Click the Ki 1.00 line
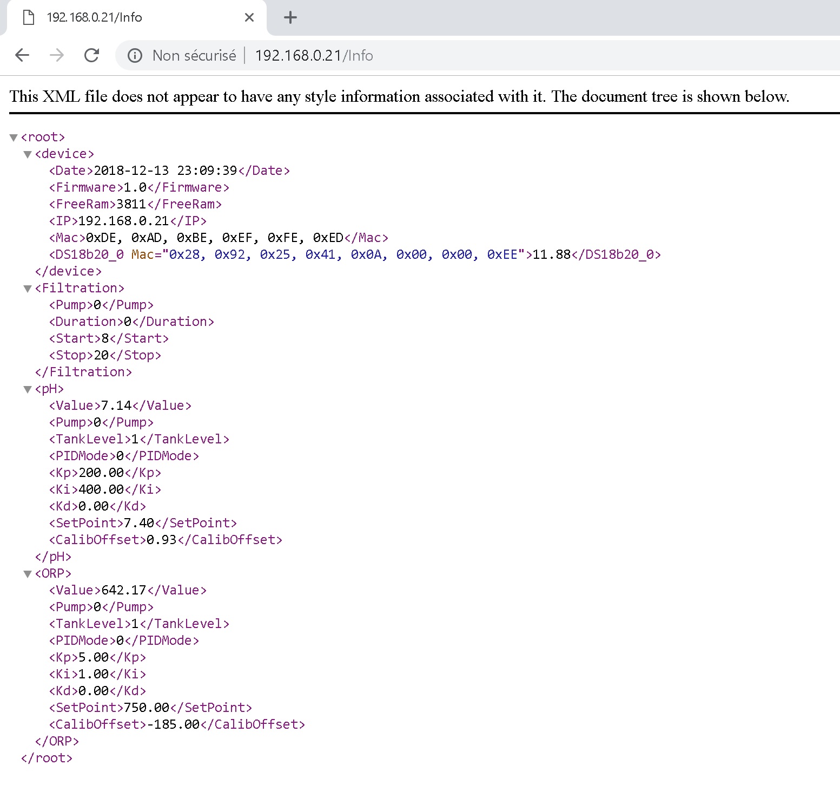The width and height of the screenshot is (840, 791). 97,674
